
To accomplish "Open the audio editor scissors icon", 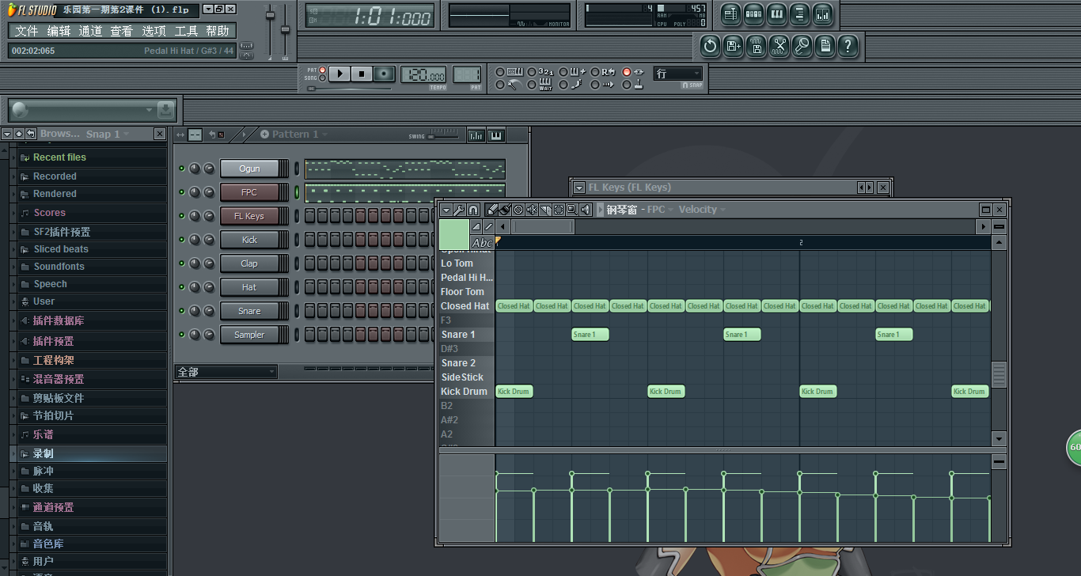I will [x=779, y=47].
